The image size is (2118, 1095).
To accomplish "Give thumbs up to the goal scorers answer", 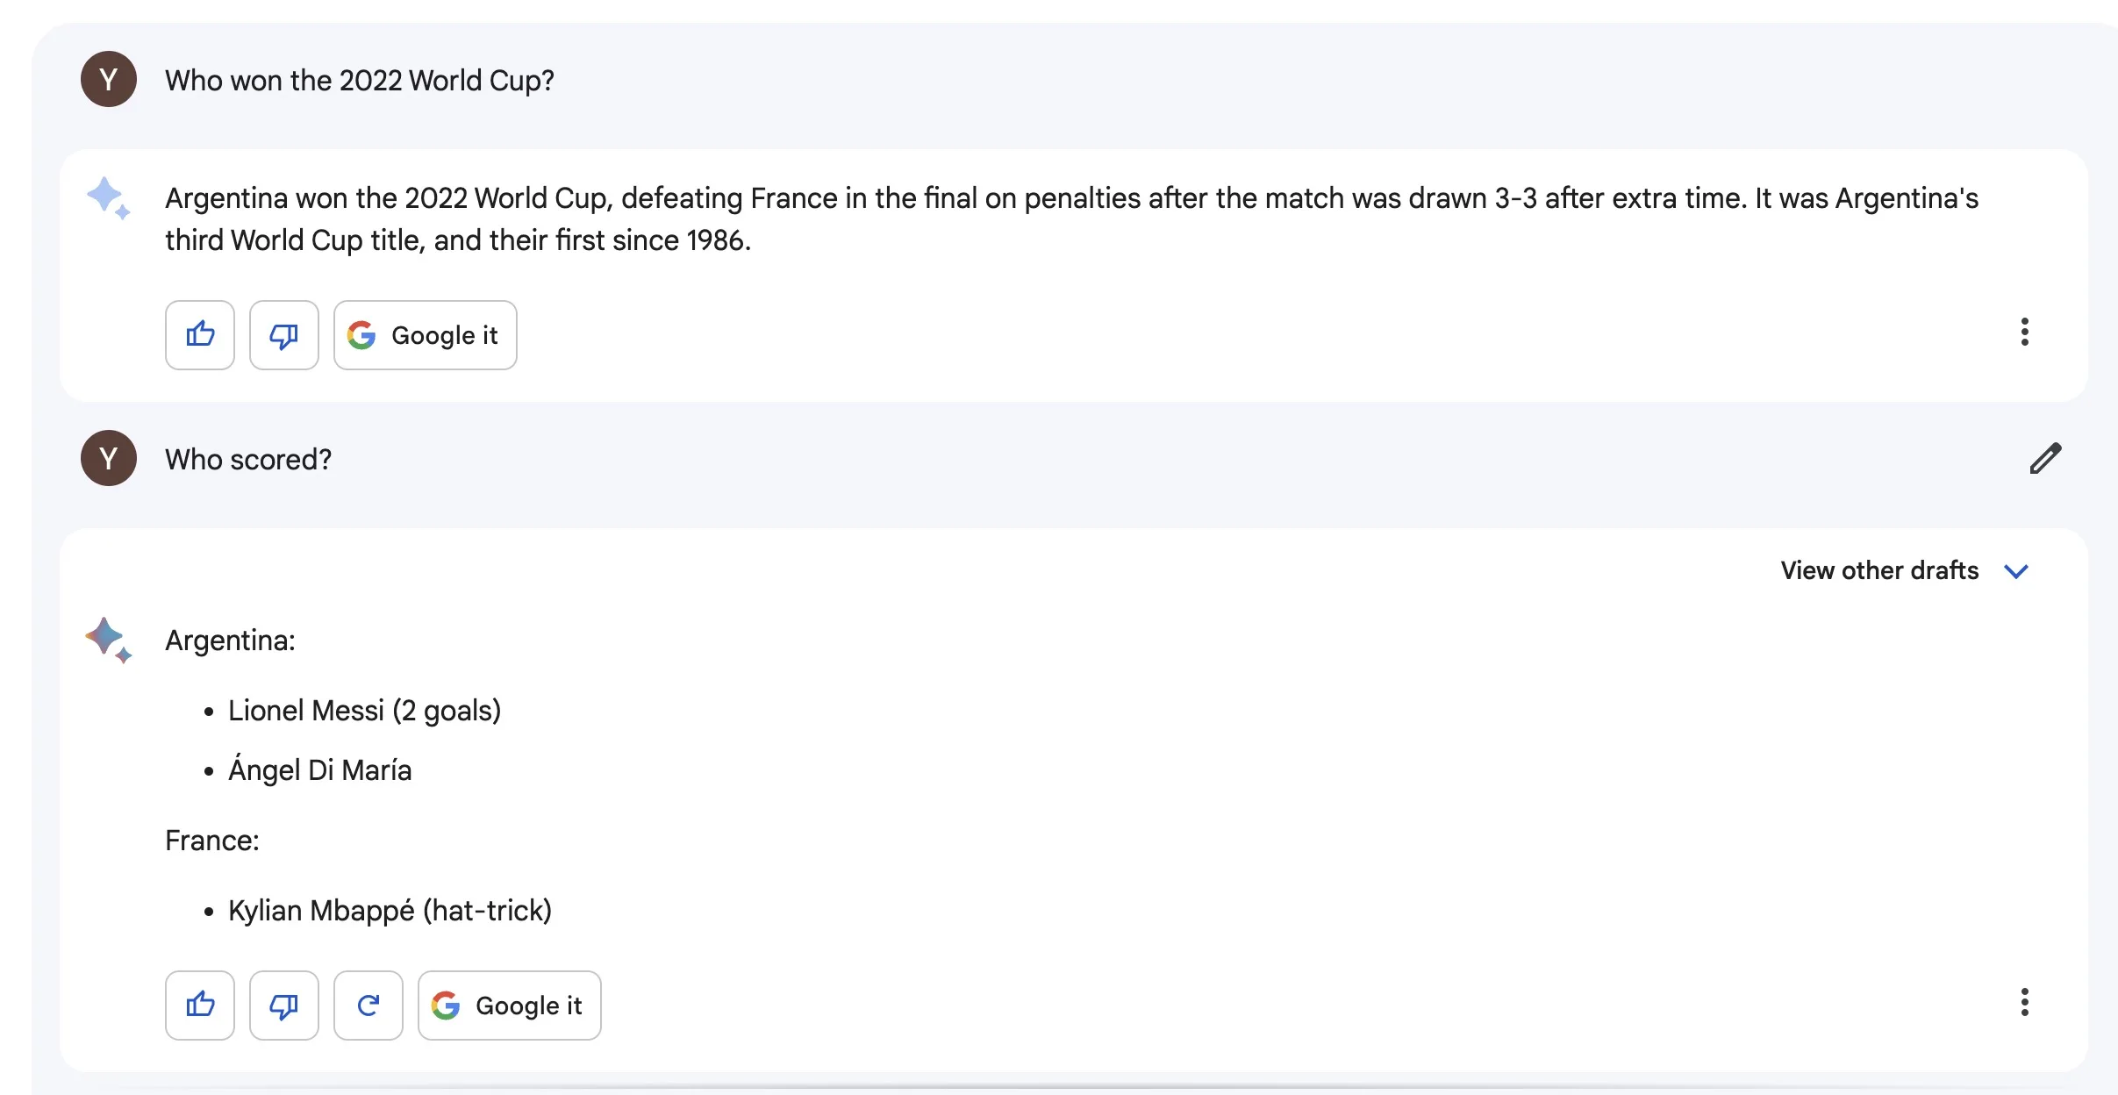I will (x=200, y=1006).
